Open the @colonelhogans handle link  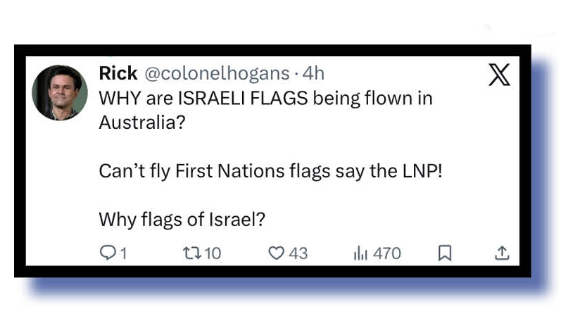[x=216, y=73]
